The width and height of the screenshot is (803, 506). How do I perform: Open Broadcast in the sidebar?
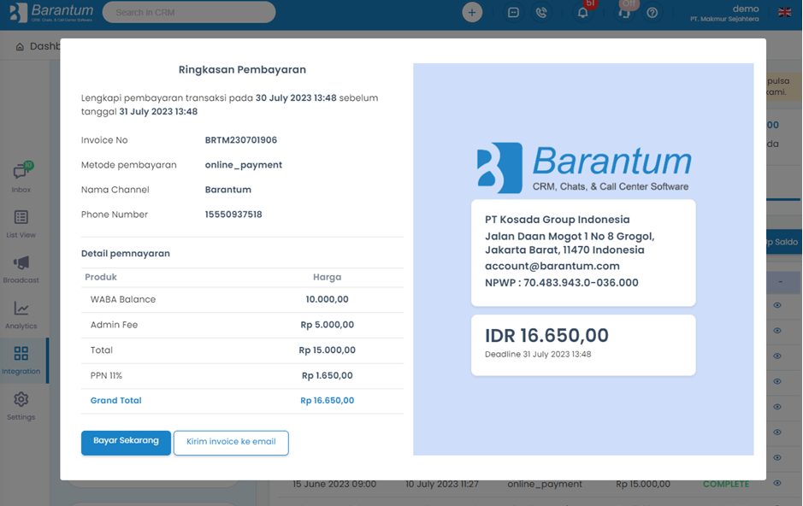point(21,269)
